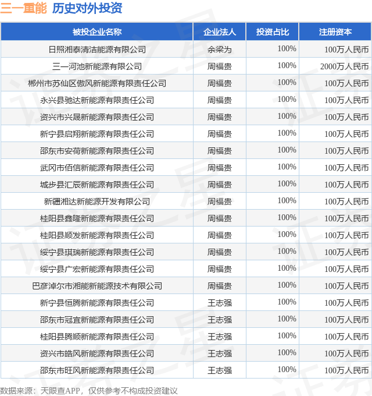The image size is (372, 396).
Task: Select 邵东市安荷新能源有限责任公司 row name
Action: point(97,151)
